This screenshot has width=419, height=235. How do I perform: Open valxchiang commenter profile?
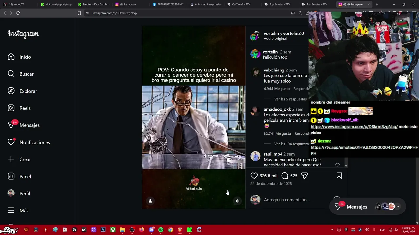click(274, 70)
